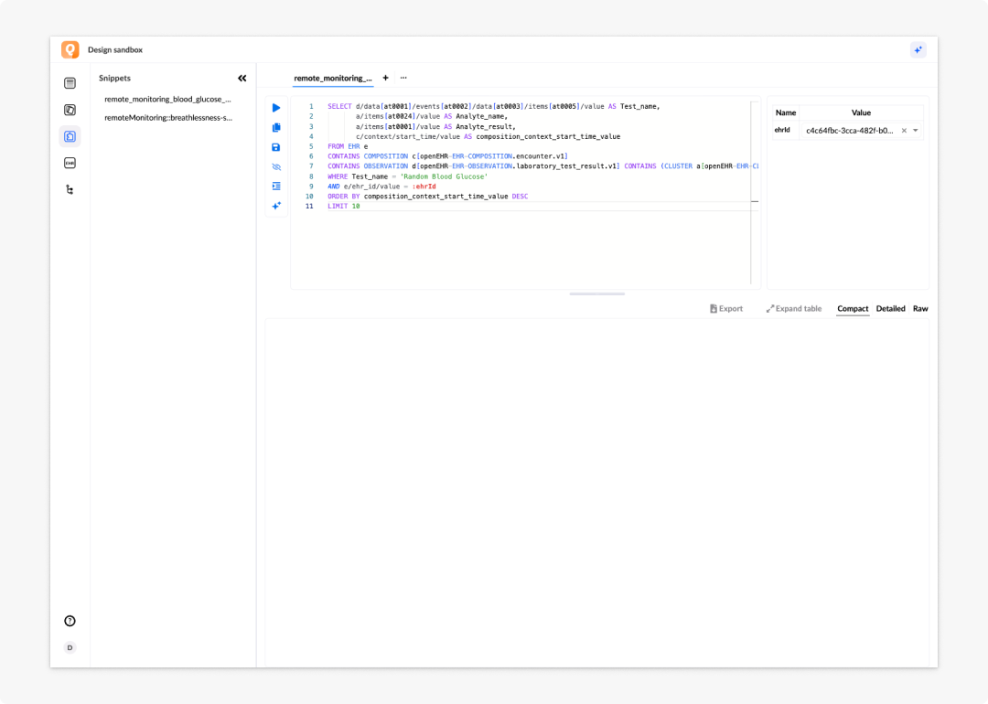The height and width of the screenshot is (704, 988).
Task: Open snippet remoteMonitoring::breathlessness-s...
Action: (x=168, y=118)
